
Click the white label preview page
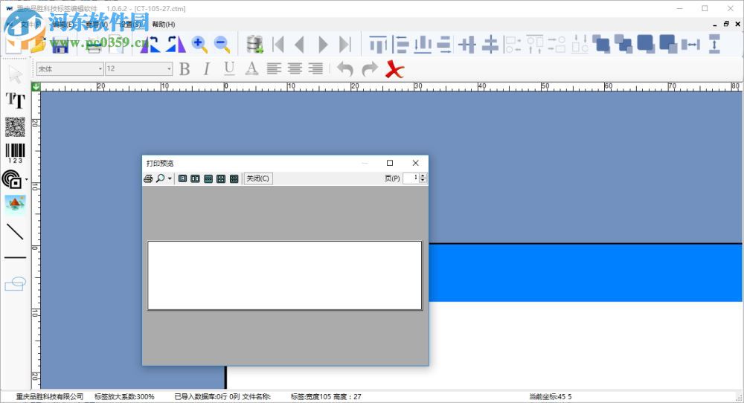point(285,275)
